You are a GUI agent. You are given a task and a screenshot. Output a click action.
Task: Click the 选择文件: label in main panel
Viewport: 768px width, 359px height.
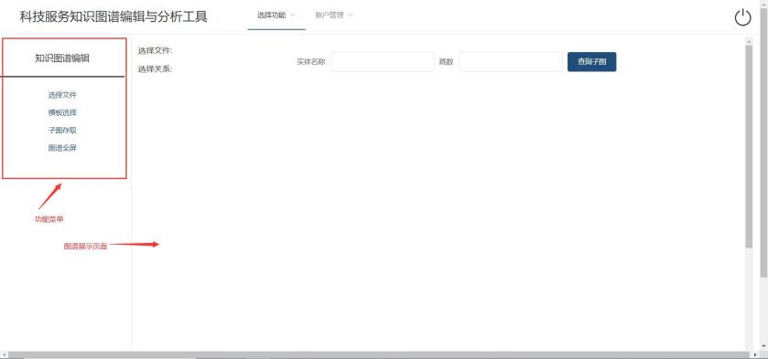(x=155, y=50)
